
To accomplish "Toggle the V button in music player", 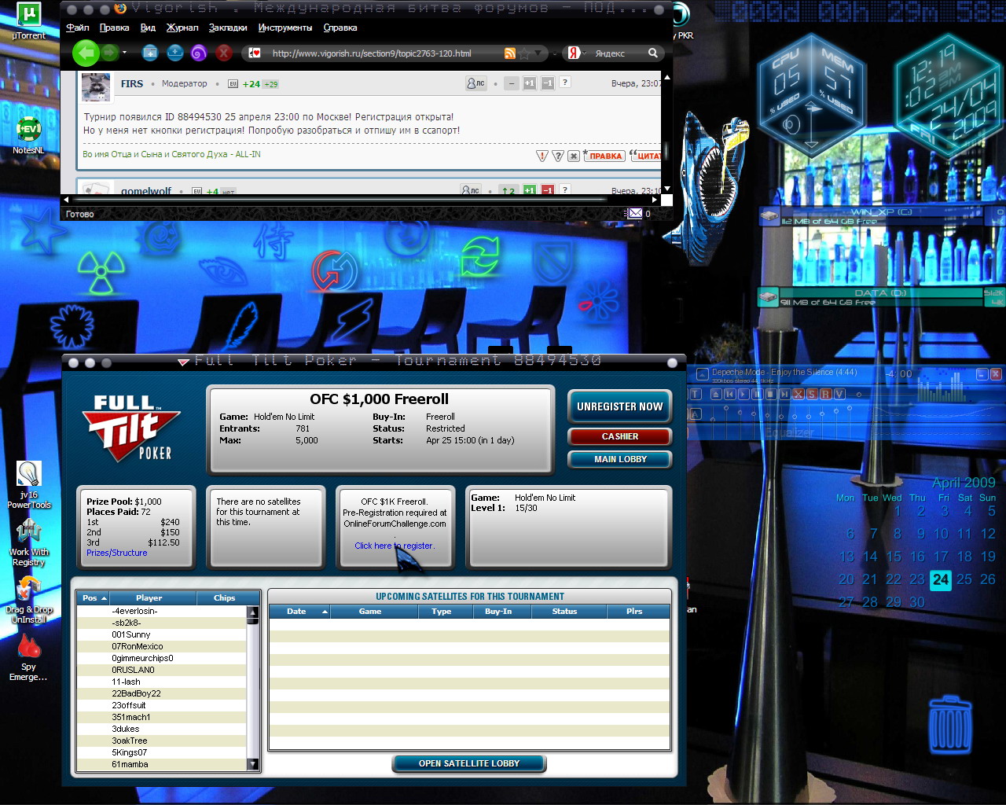I will 839,394.
